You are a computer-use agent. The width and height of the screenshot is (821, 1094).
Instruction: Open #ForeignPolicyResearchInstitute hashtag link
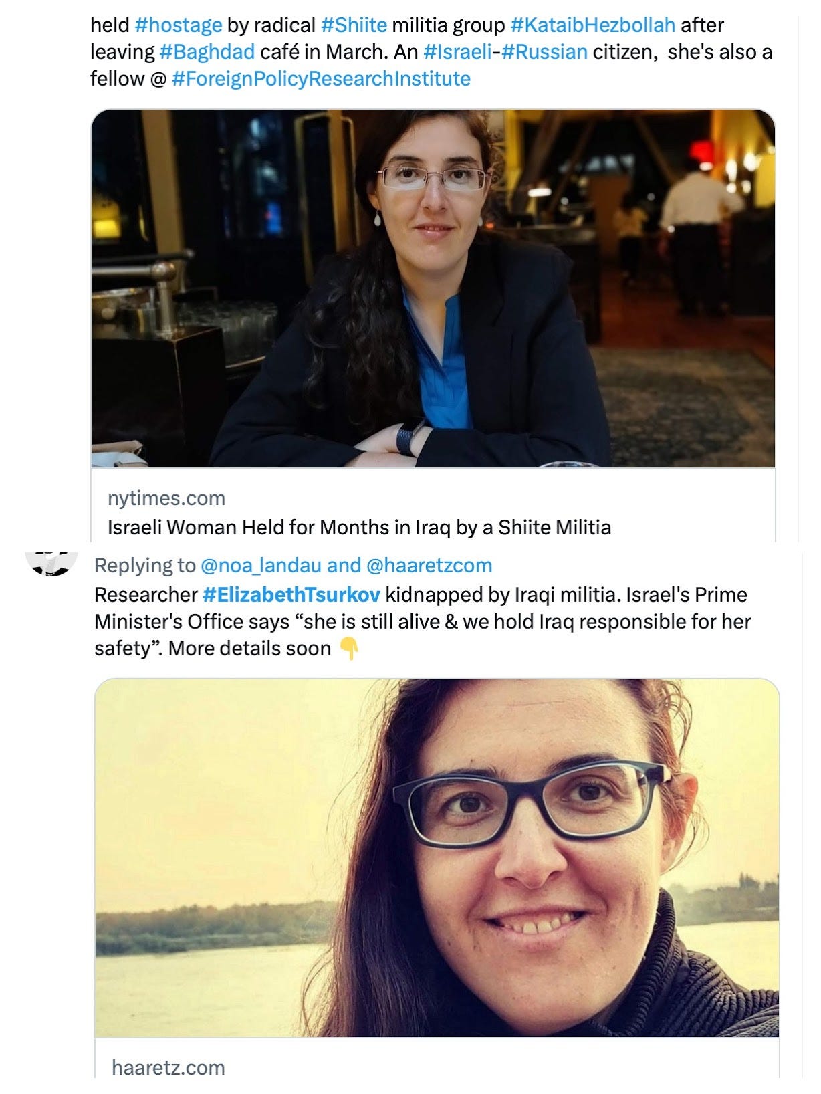tap(321, 79)
